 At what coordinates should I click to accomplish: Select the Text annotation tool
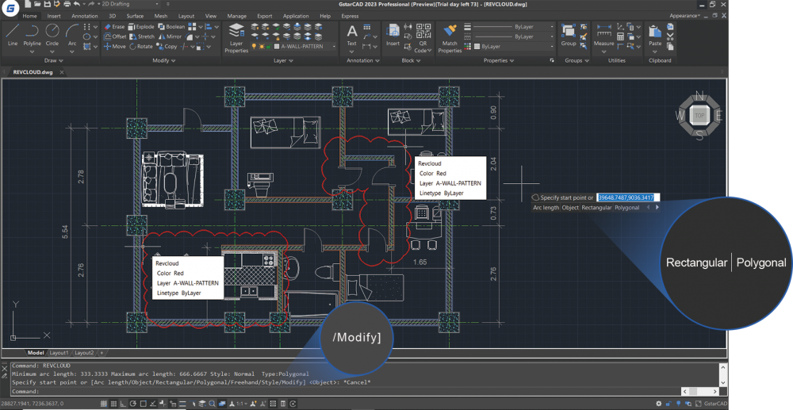click(351, 36)
